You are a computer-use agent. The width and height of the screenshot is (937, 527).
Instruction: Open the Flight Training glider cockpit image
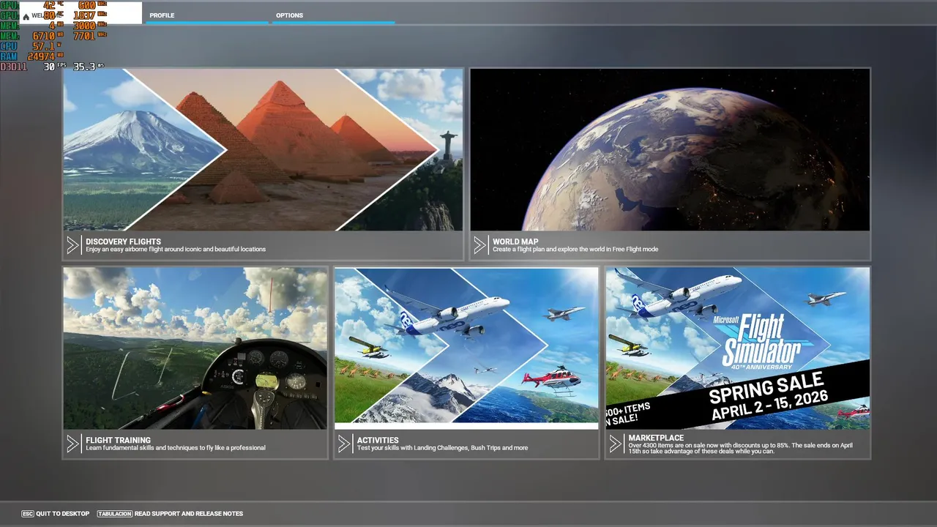coord(195,348)
